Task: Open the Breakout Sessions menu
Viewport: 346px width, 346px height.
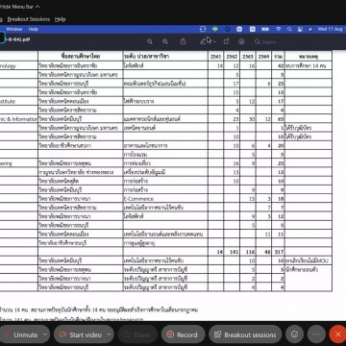Action: pyautogui.click(x=29, y=19)
